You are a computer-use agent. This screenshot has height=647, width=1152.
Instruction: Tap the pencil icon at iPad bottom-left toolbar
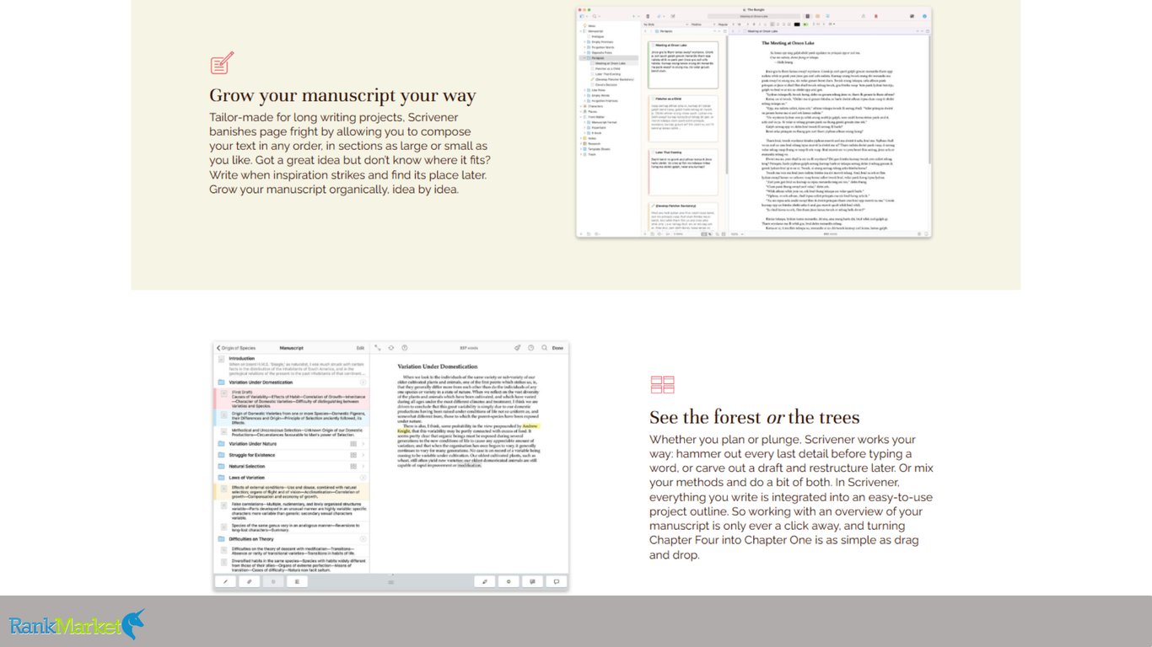[225, 581]
